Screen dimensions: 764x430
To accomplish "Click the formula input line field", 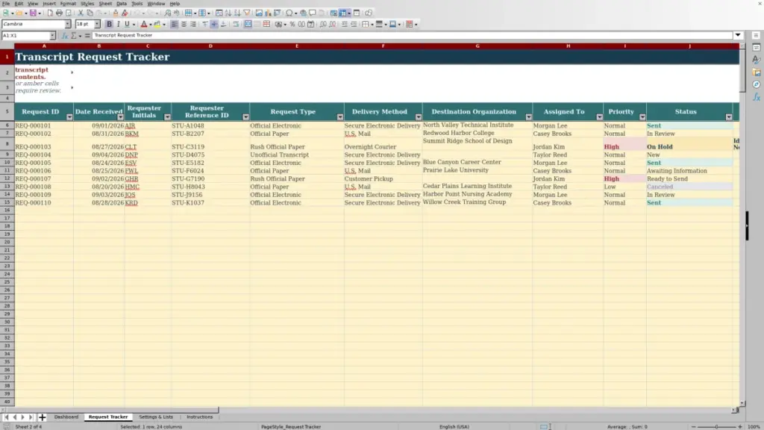I will (x=412, y=35).
